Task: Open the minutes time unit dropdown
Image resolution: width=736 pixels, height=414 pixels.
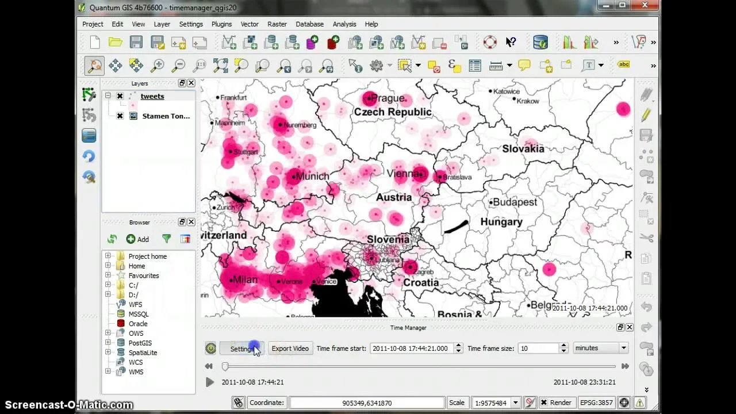Action: [x=600, y=348]
